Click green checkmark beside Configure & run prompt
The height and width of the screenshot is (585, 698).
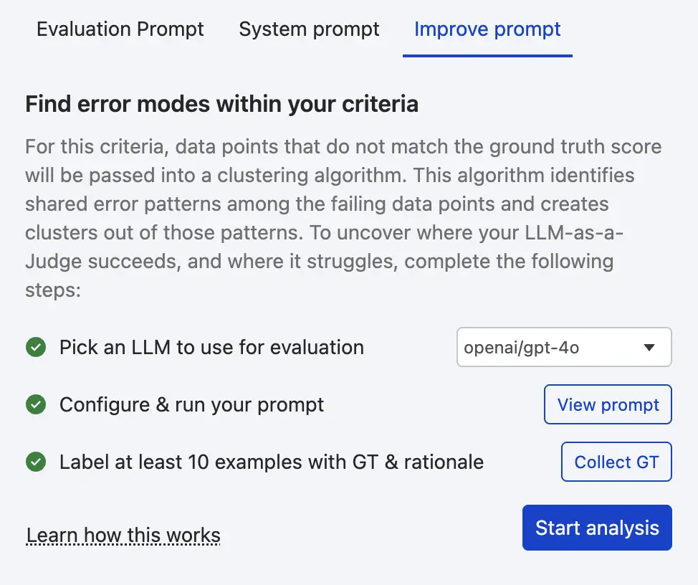35,405
